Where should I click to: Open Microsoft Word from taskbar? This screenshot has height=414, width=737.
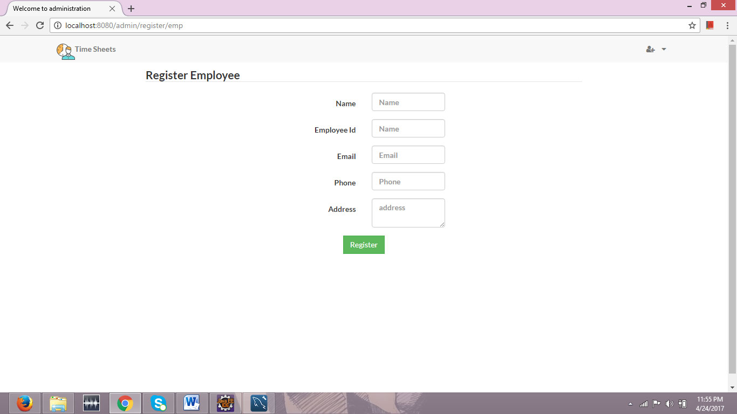tap(192, 403)
